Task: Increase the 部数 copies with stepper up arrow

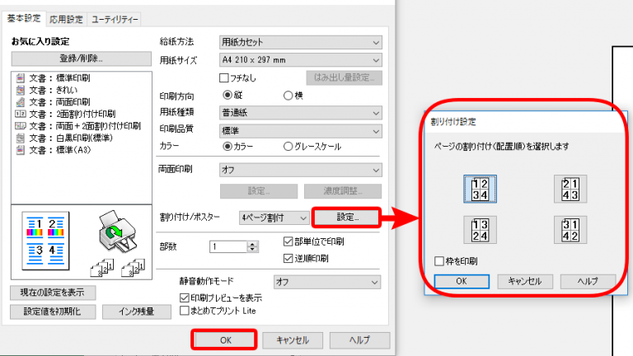Action: click(x=252, y=244)
